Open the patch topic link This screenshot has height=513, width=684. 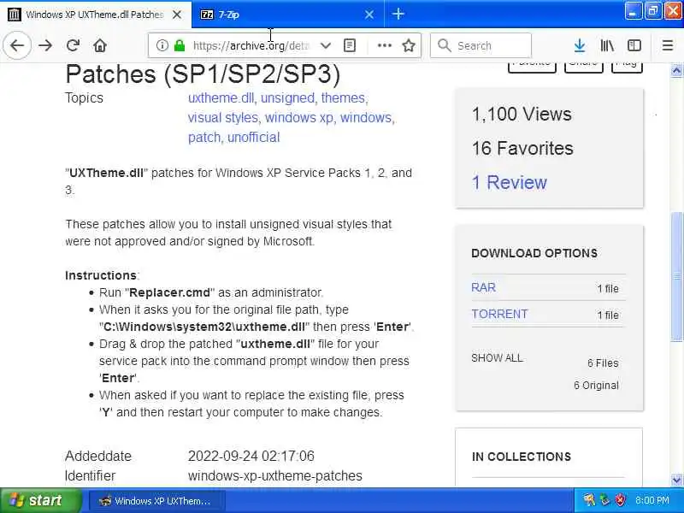point(205,137)
